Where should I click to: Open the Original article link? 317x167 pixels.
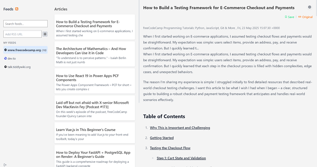point(305,17)
